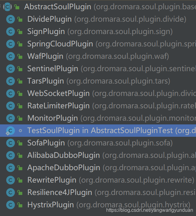The image size is (196, 216).
Task: Click the class icon beside ApacheDubboPlugin
Action: [x=11, y=168]
